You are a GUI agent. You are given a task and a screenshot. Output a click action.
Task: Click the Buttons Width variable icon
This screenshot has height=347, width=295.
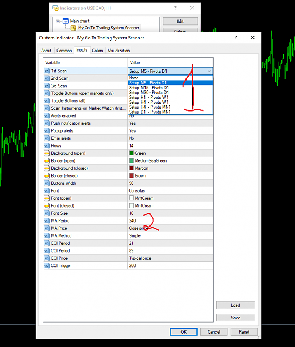point(46,183)
